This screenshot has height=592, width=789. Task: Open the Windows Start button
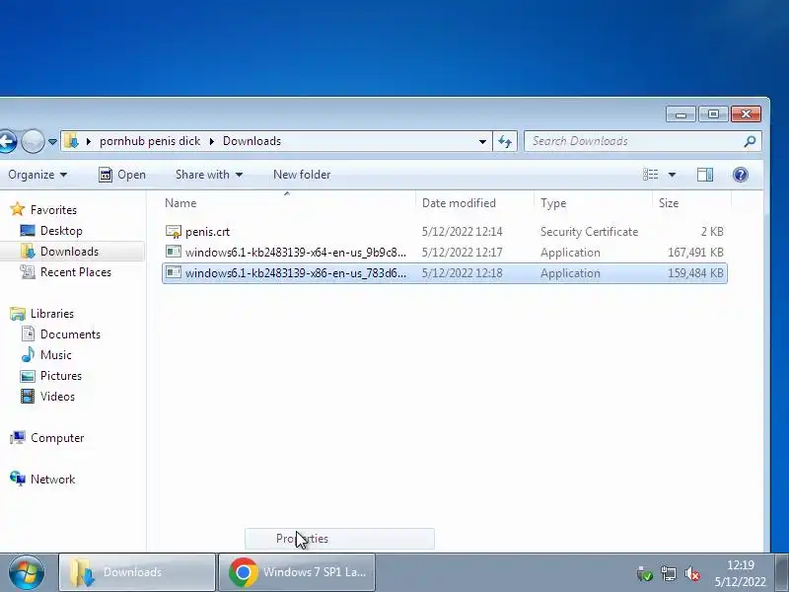(x=27, y=572)
